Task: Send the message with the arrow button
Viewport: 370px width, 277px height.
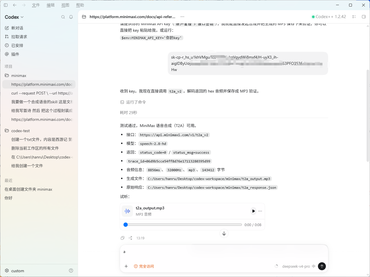Action: [322, 266]
